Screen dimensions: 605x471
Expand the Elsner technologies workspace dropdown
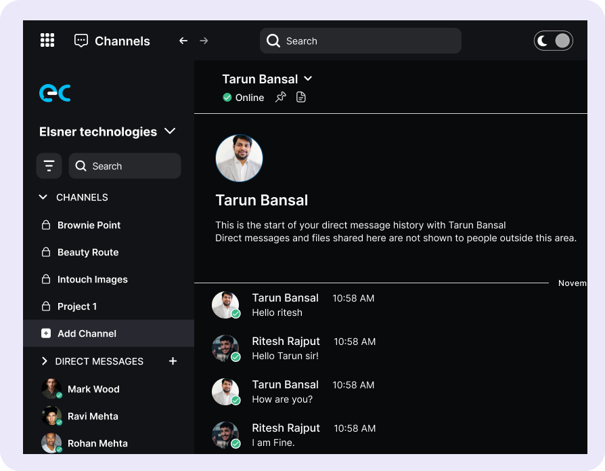pyautogui.click(x=170, y=131)
